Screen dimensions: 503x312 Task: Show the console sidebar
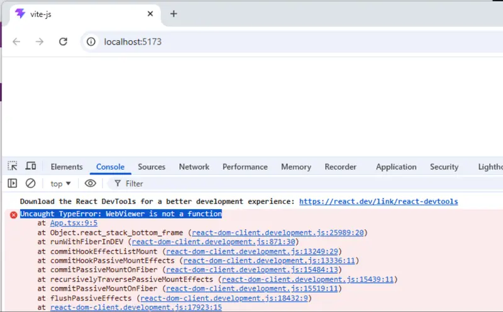(x=13, y=183)
